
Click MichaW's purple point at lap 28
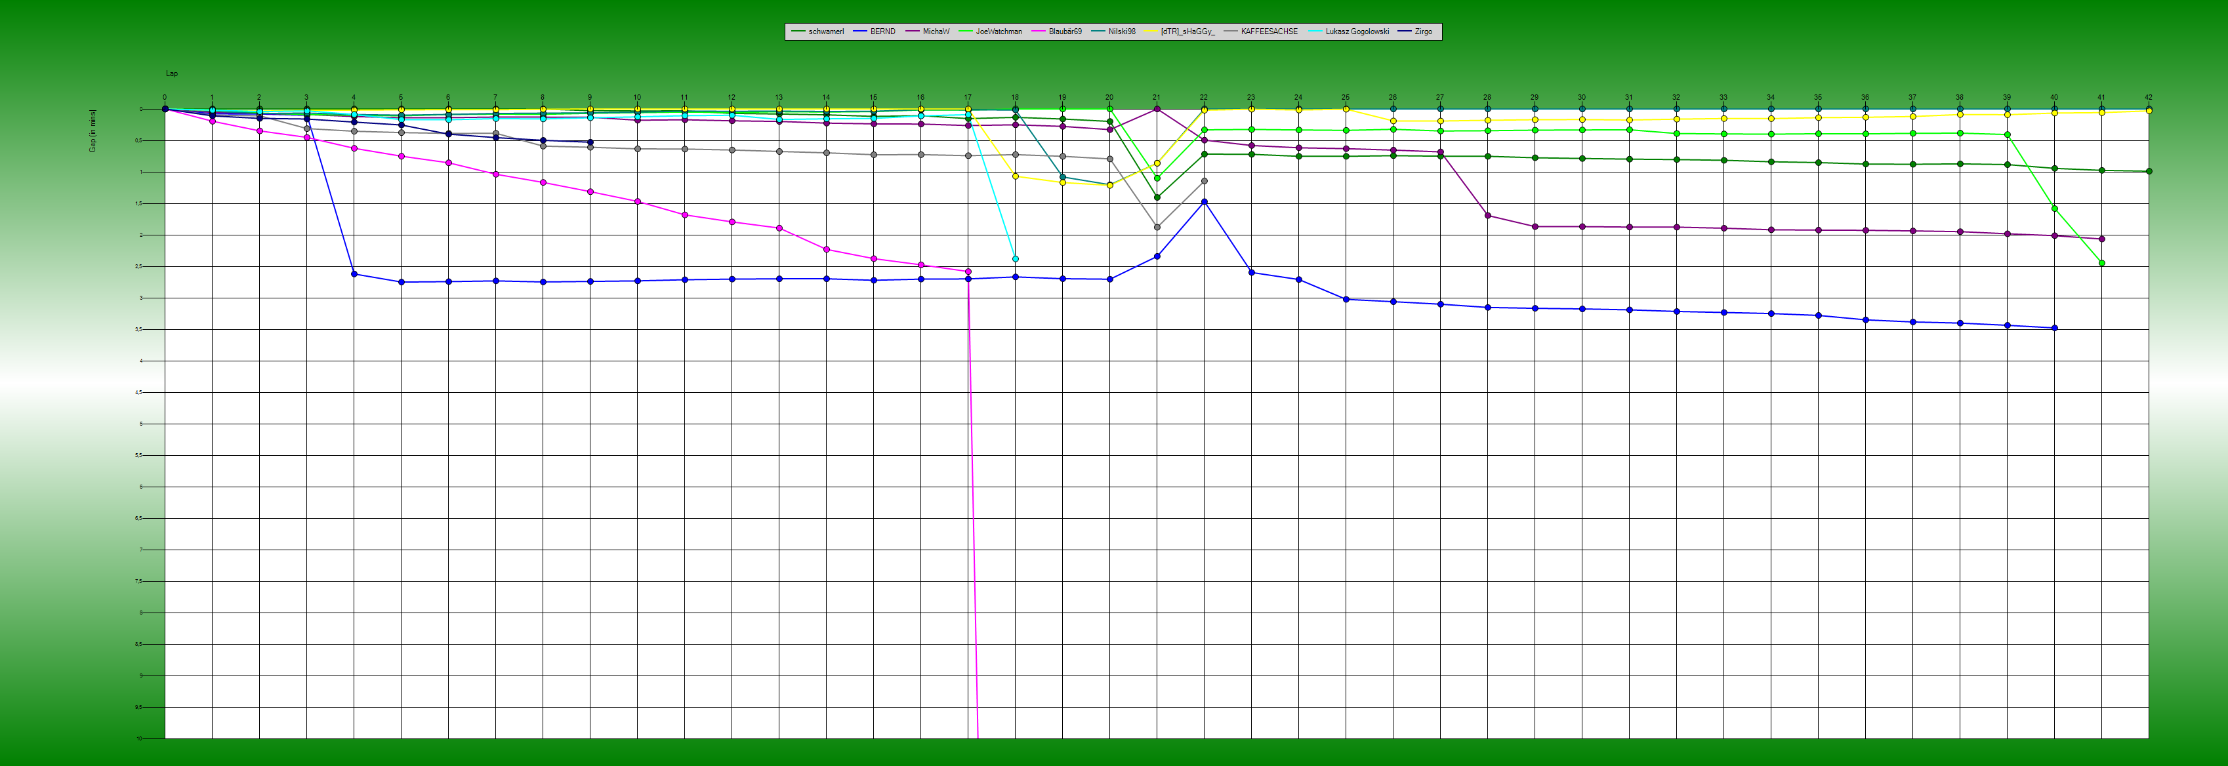[x=1488, y=215]
